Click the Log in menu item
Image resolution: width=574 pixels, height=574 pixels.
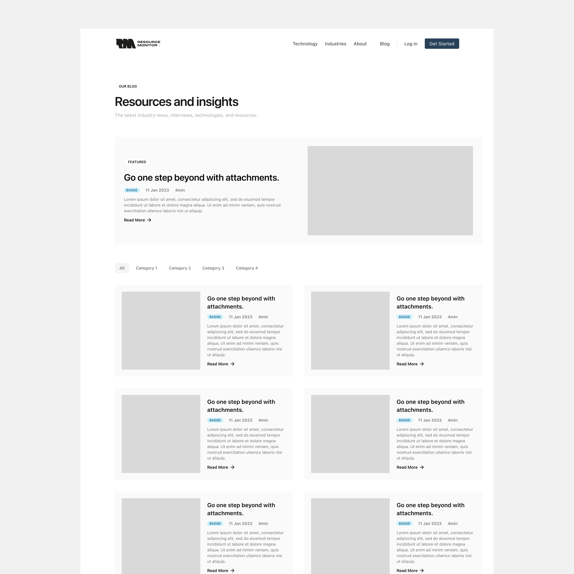coord(410,44)
